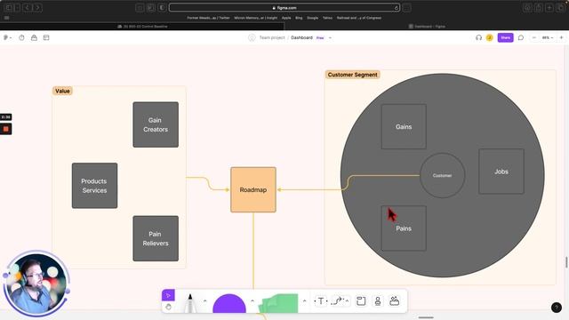The image size is (569, 320).
Task: Select the Jobs box
Action: click(x=501, y=172)
